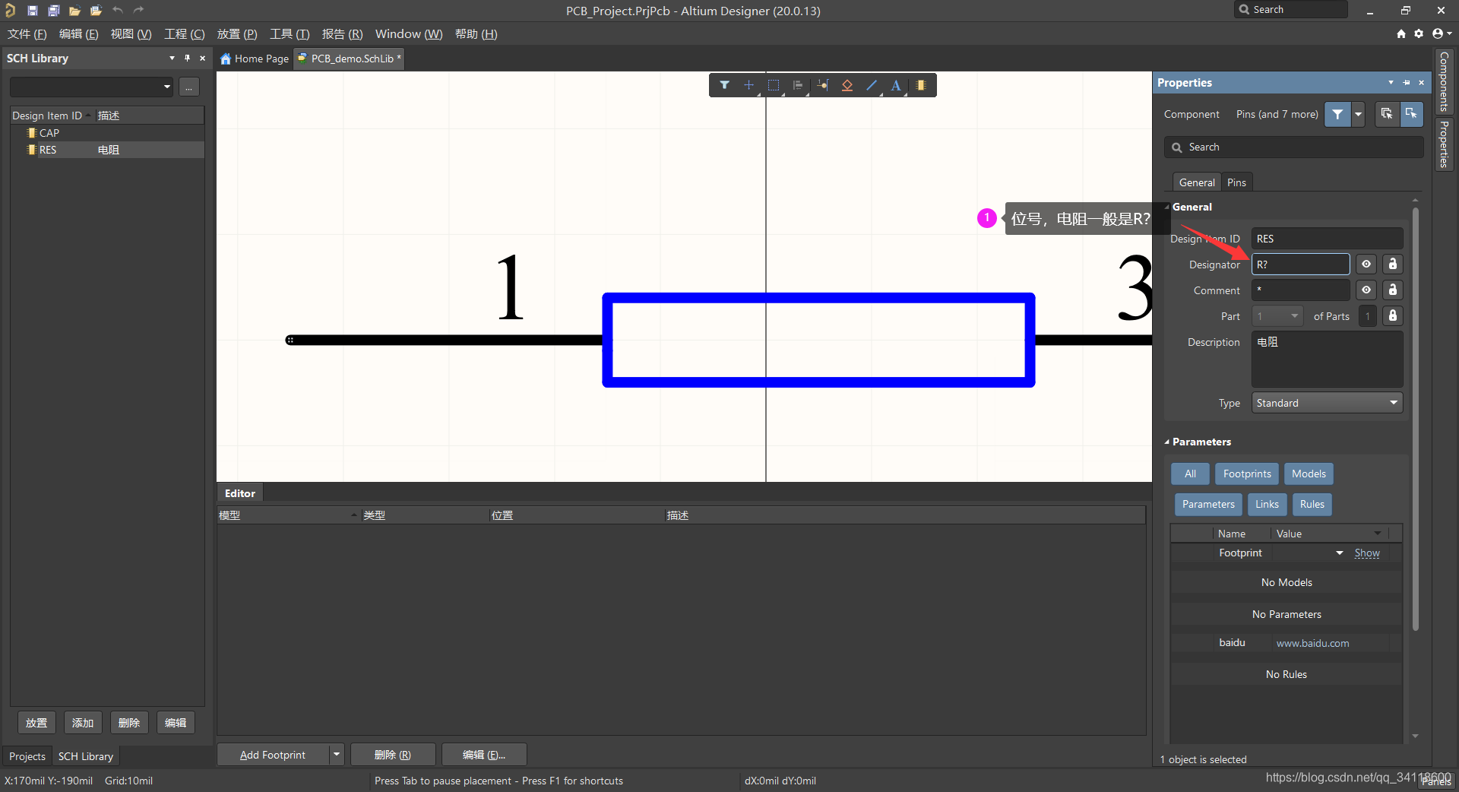
Task: Collapse the Parameters section
Action: tap(1167, 442)
